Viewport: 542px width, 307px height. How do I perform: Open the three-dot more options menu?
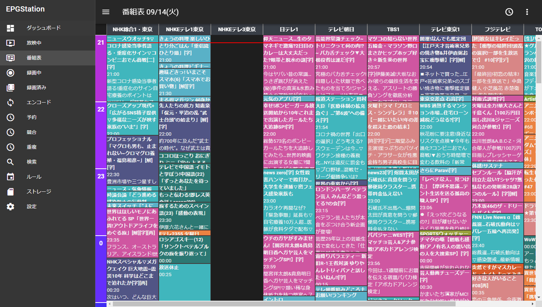527,12
